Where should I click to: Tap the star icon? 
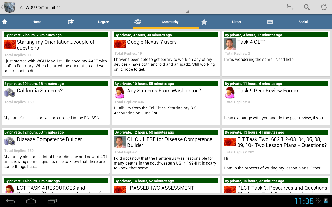(204, 22)
